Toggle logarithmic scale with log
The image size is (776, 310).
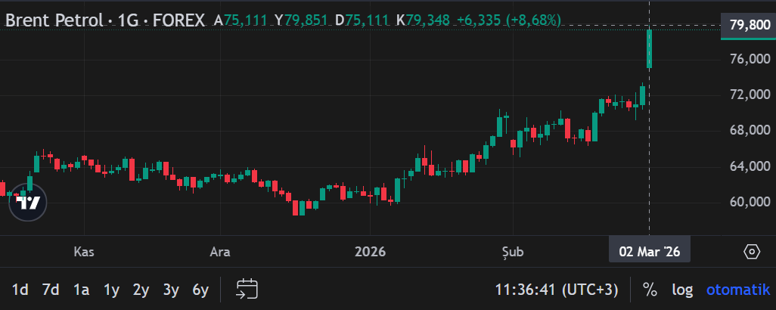(x=682, y=289)
